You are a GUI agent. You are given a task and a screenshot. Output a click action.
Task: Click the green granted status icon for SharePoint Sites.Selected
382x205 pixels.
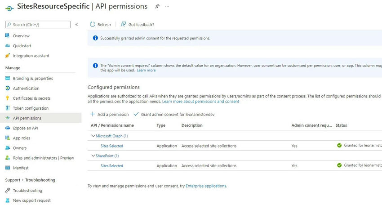(339, 165)
